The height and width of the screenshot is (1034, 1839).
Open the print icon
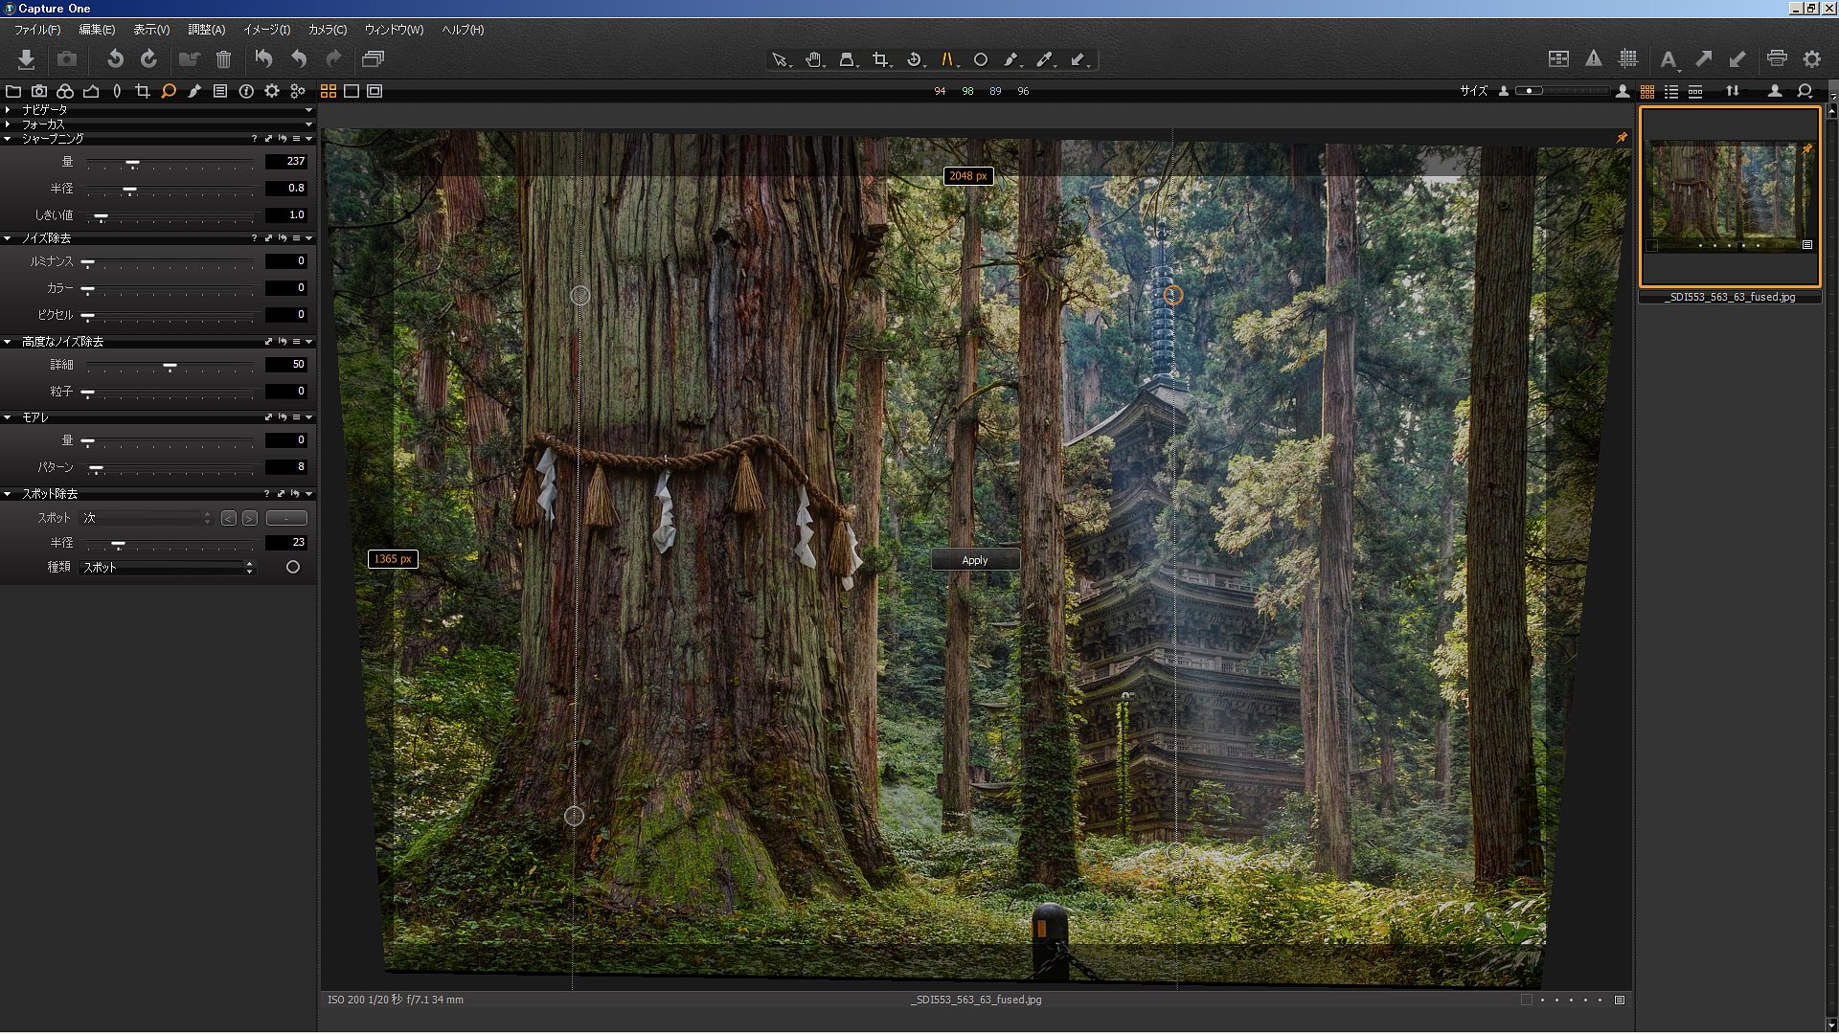[x=1777, y=58]
